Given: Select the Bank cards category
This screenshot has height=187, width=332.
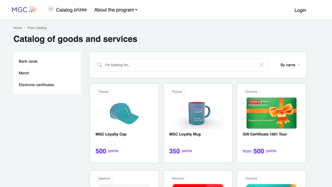Looking at the screenshot, I should tap(28, 62).
